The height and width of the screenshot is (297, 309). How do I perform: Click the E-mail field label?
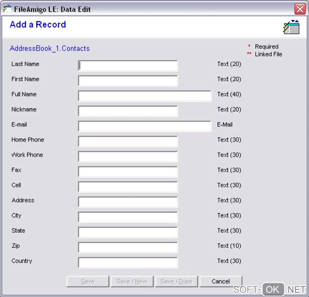(19, 125)
